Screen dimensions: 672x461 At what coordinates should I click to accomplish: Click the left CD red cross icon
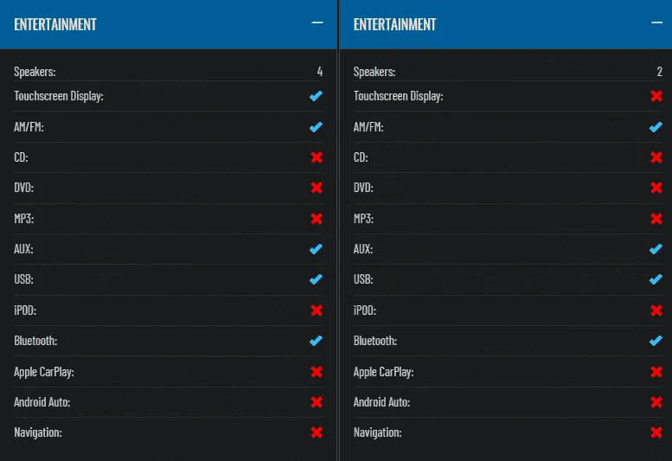coord(317,157)
